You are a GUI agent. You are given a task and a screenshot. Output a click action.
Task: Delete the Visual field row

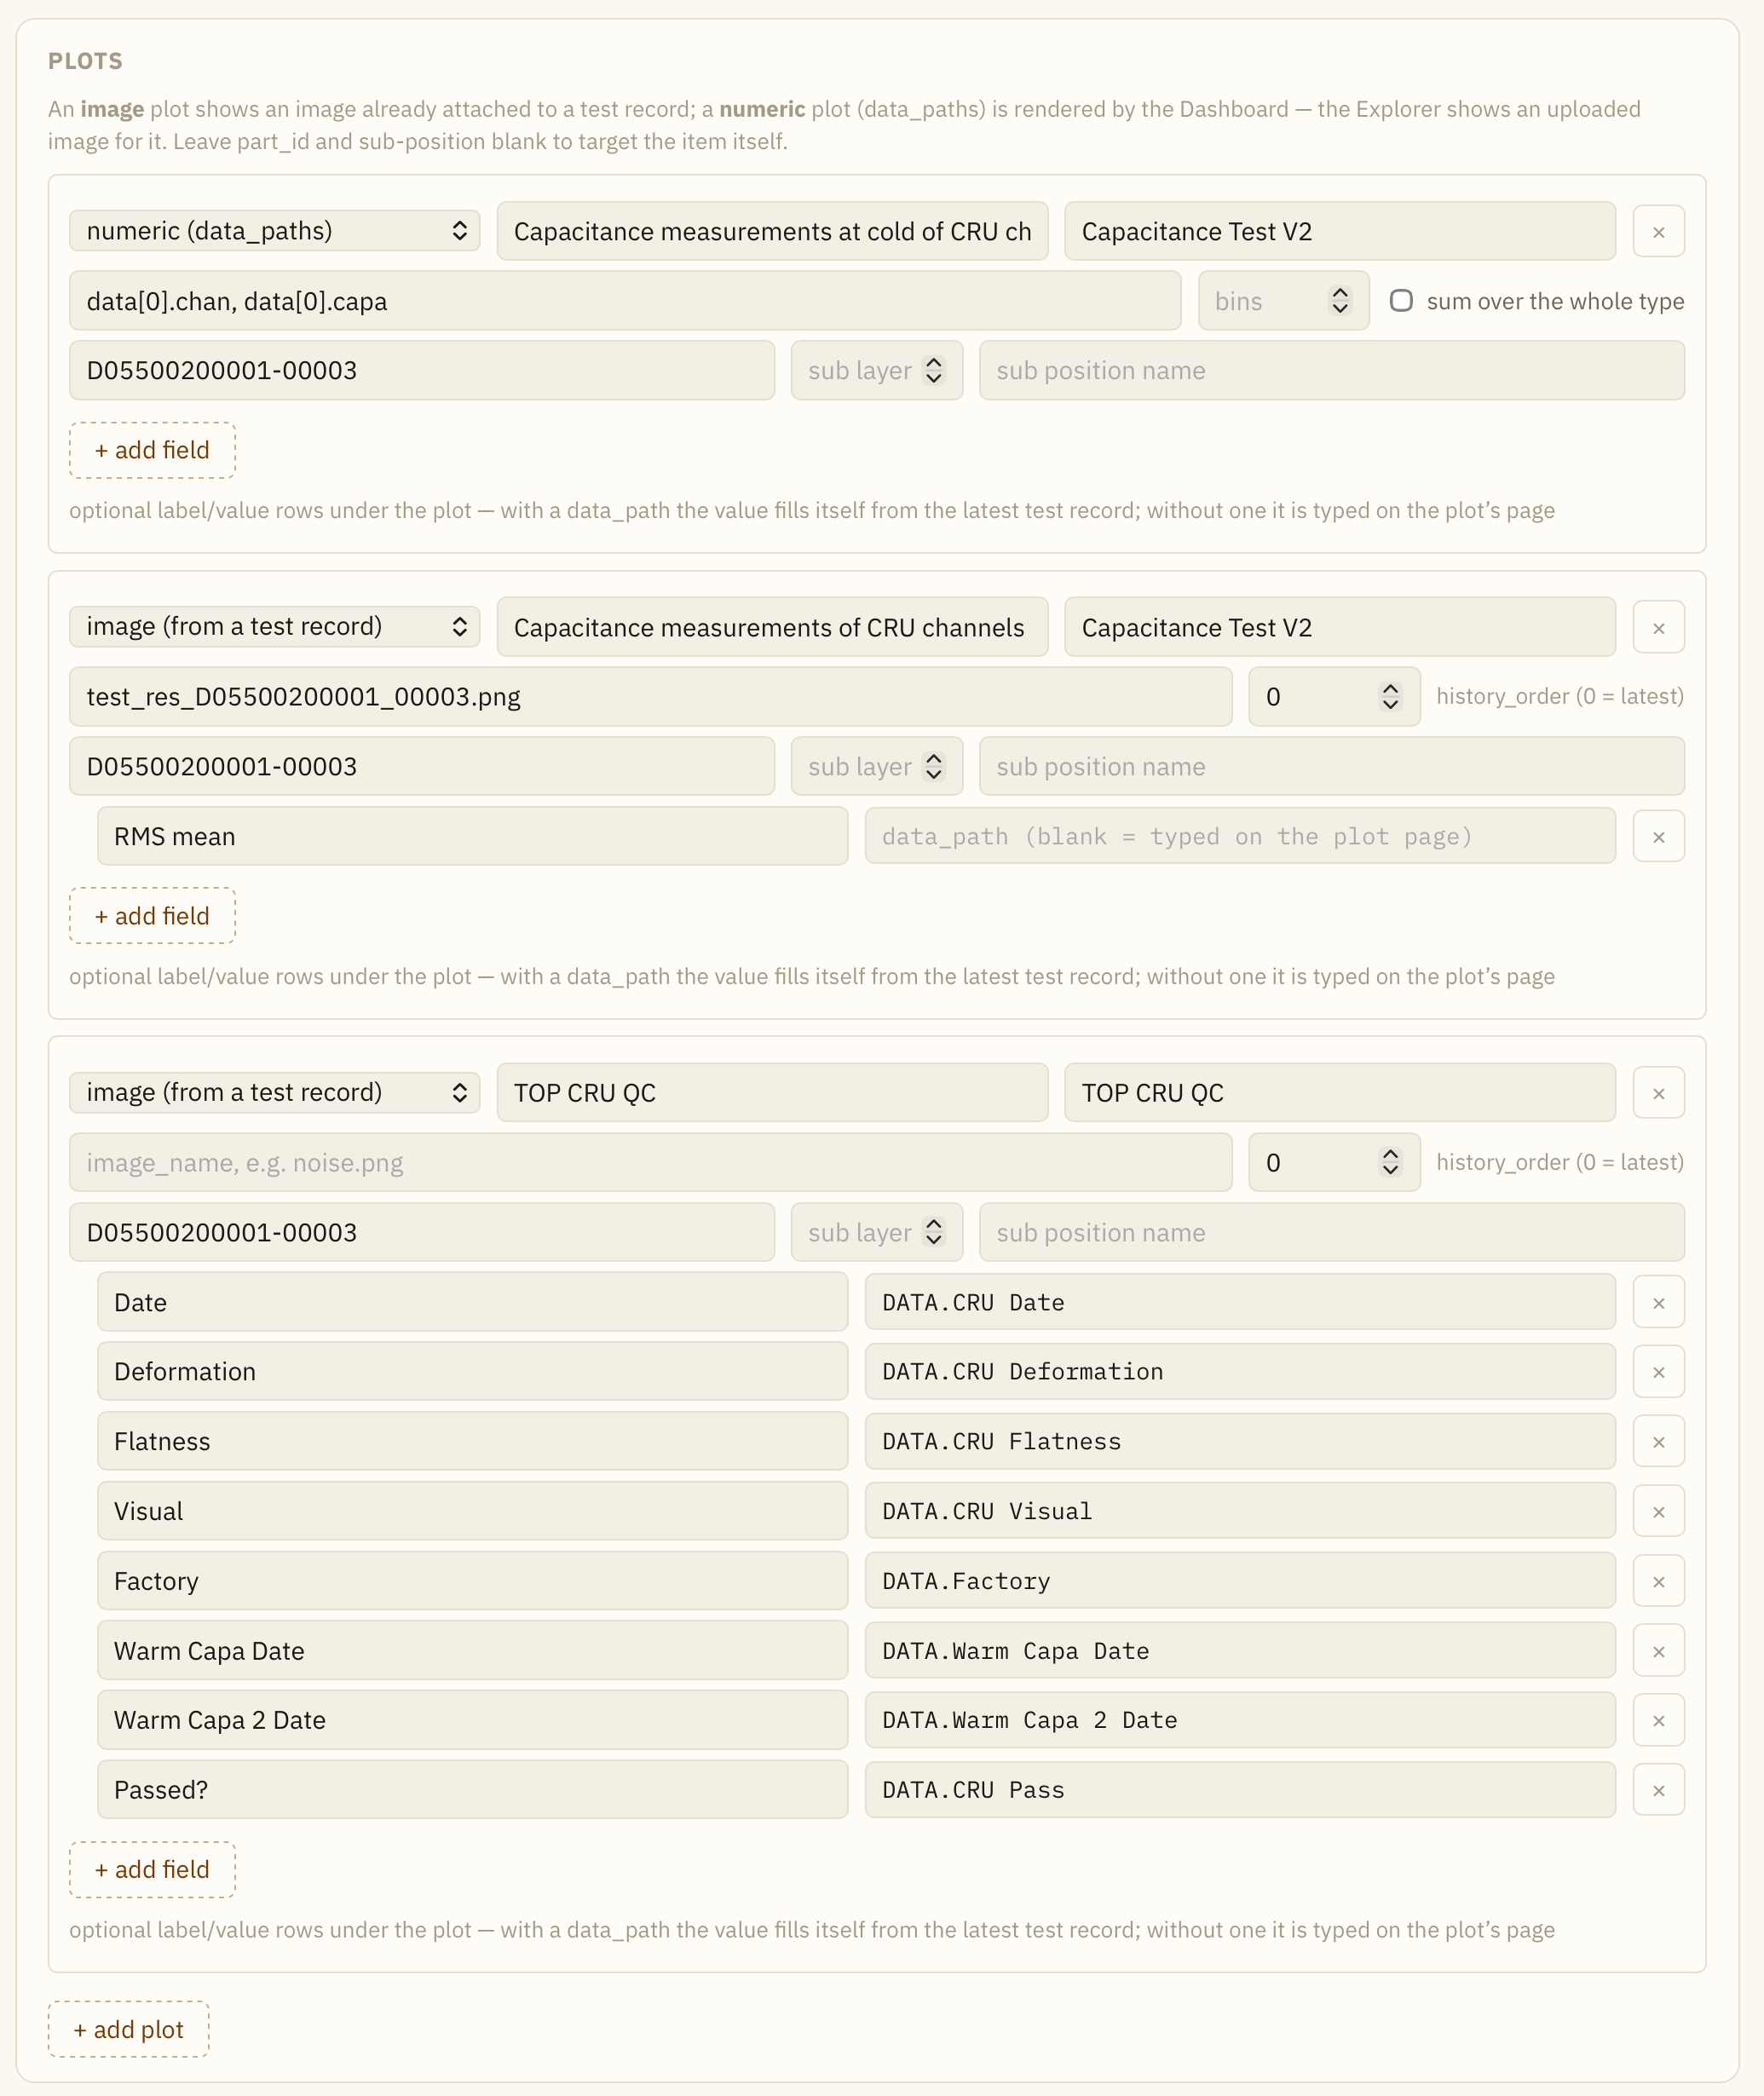[1658, 1511]
